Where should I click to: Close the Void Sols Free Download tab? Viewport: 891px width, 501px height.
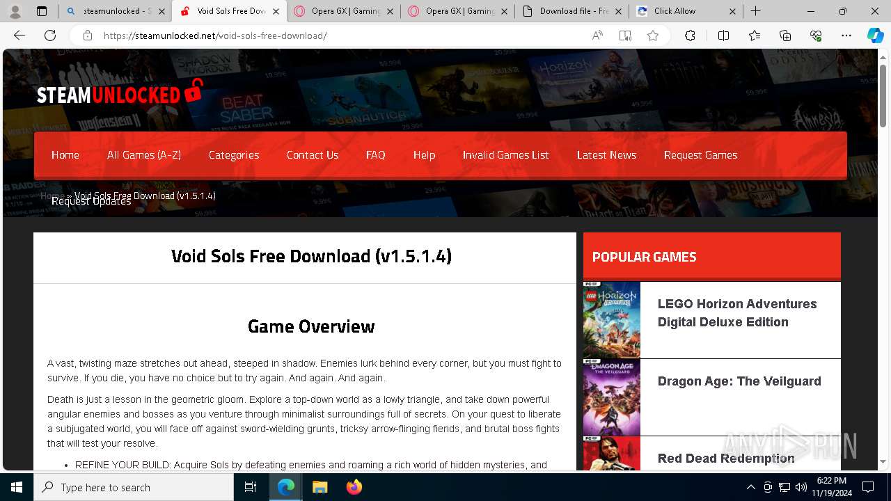click(276, 11)
